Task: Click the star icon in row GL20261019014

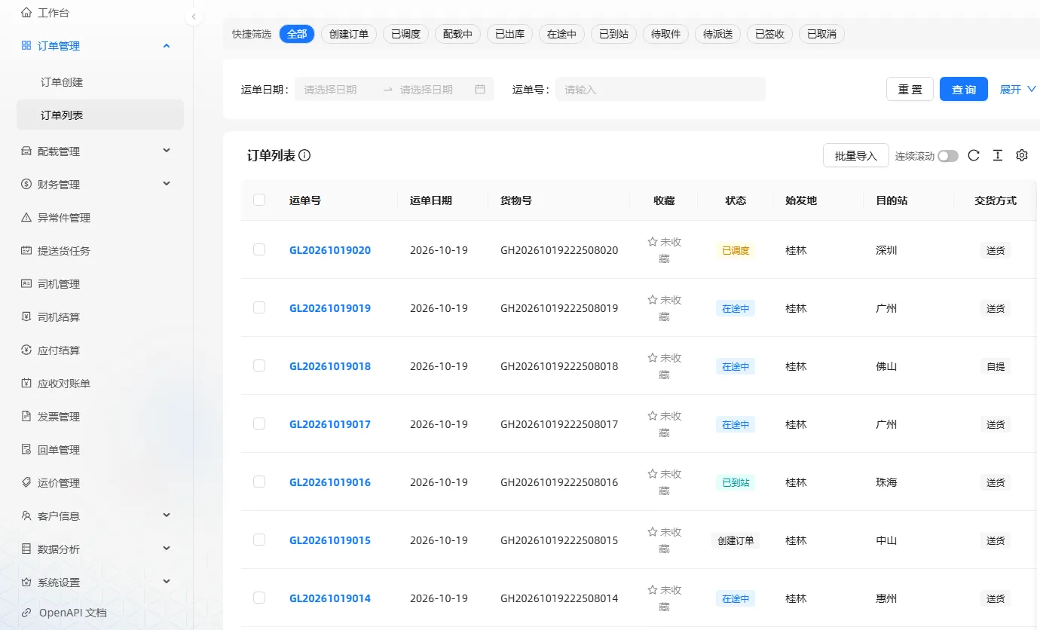Action: (653, 590)
